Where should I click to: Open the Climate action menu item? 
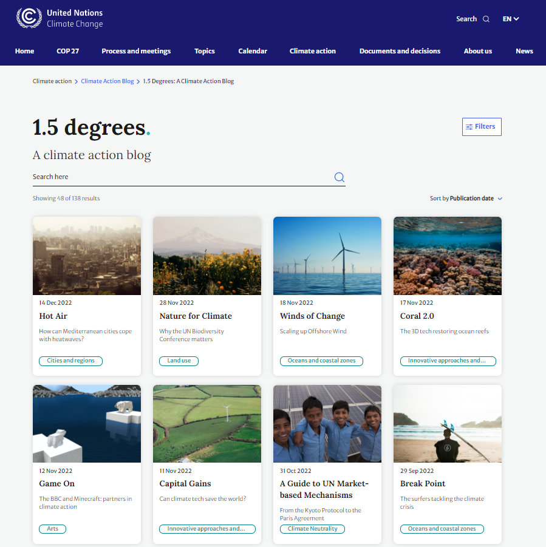pos(313,51)
